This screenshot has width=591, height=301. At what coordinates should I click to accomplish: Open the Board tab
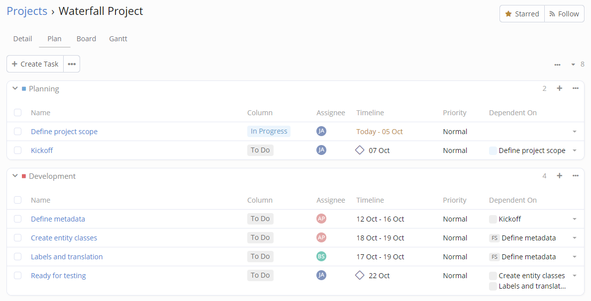click(x=86, y=39)
